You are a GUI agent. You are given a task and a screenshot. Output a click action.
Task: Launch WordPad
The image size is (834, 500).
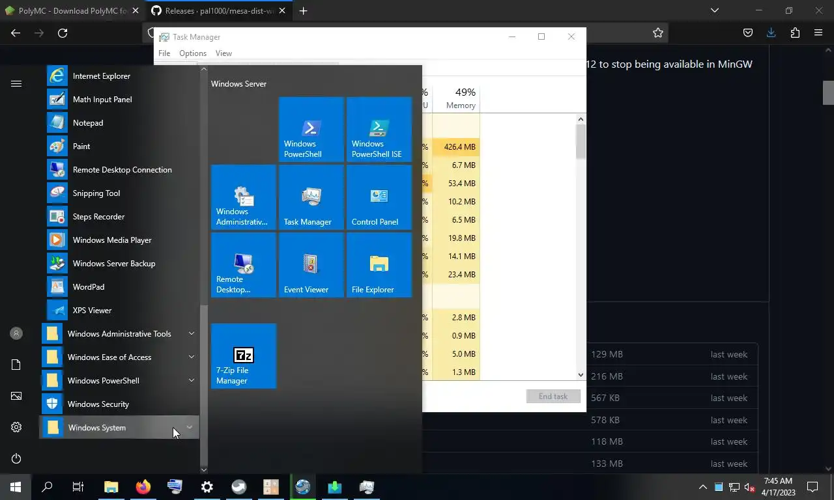point(121,287)
